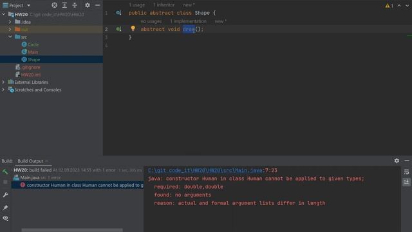Click the Build hammer icon
Viewport: 412px width, 232px height.
pos(5,172)
